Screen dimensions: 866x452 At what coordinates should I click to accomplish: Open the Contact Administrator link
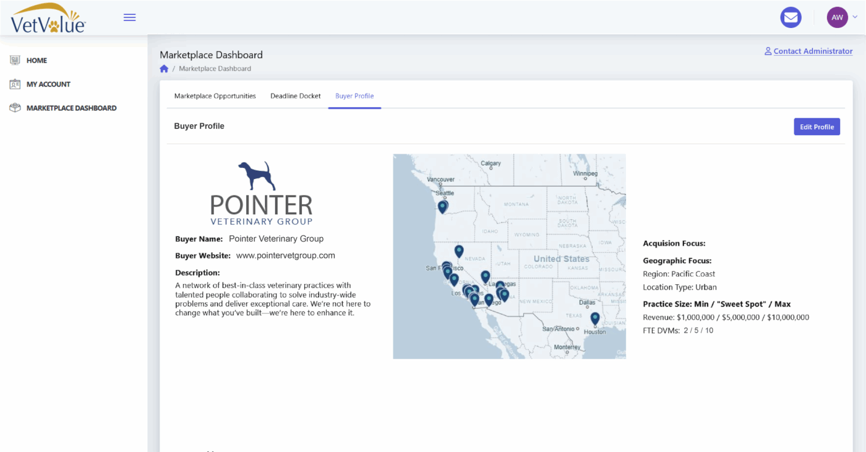812,51
